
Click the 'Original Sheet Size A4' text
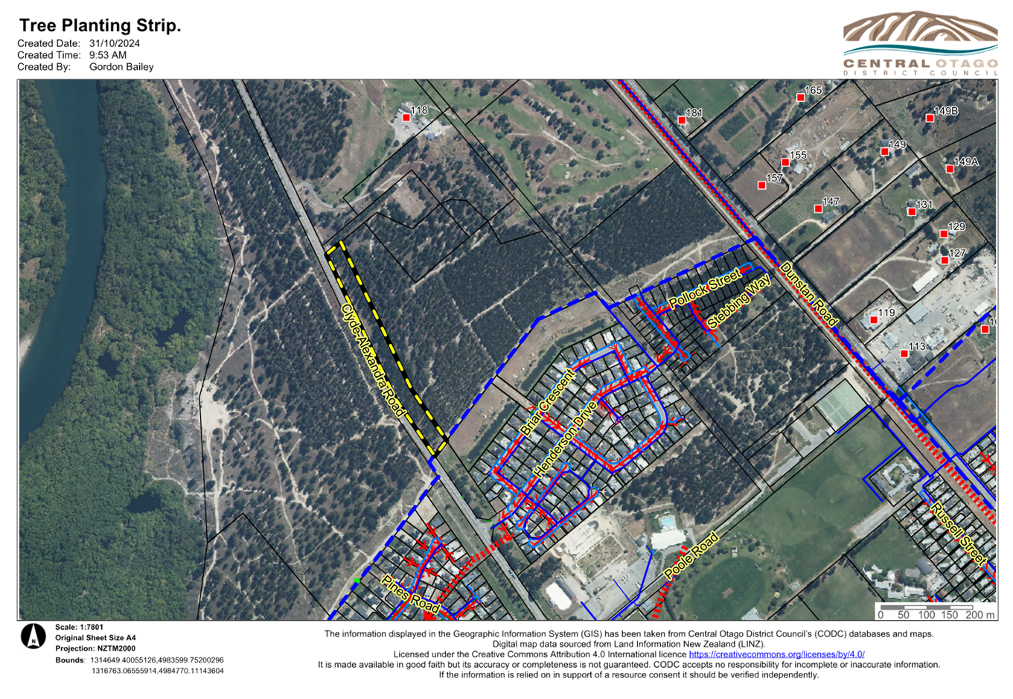click(95, 638)
